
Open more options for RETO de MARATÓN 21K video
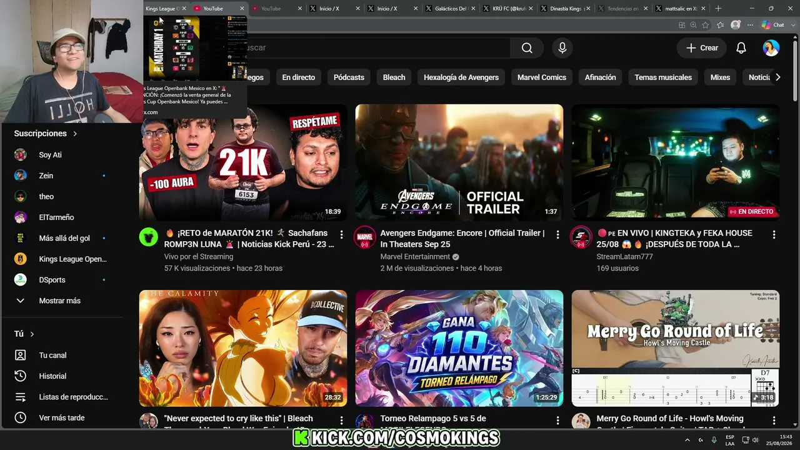pos(341,234)
